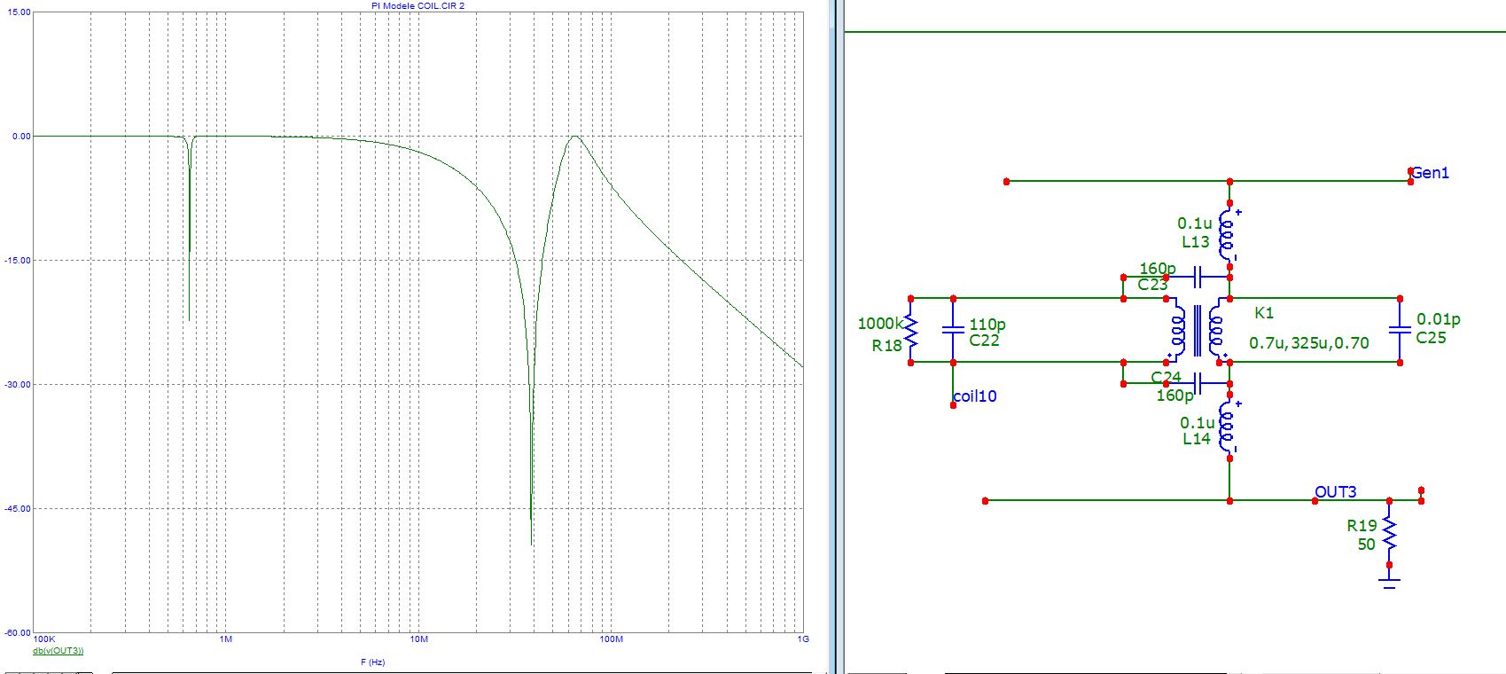Image resolution: width=1506 pixels, height=674 pixels.
Task: Select the C24 capacitor symbol
Action: pos(1198,383)
